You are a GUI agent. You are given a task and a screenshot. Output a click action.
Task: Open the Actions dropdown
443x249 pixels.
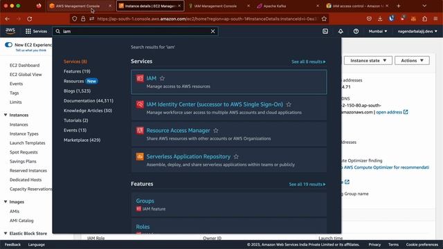(412, 60)
